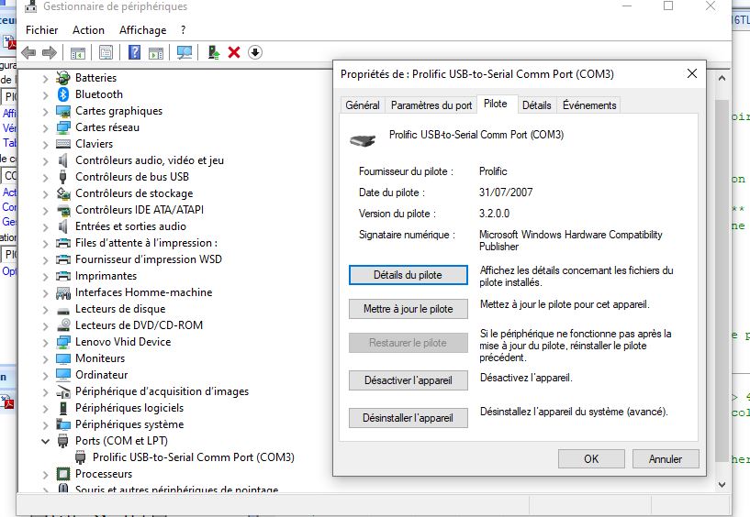The width and height of the screenshot is (750, 517).
Task: Expand the Périphériques système category
Action: coord(45,424)
